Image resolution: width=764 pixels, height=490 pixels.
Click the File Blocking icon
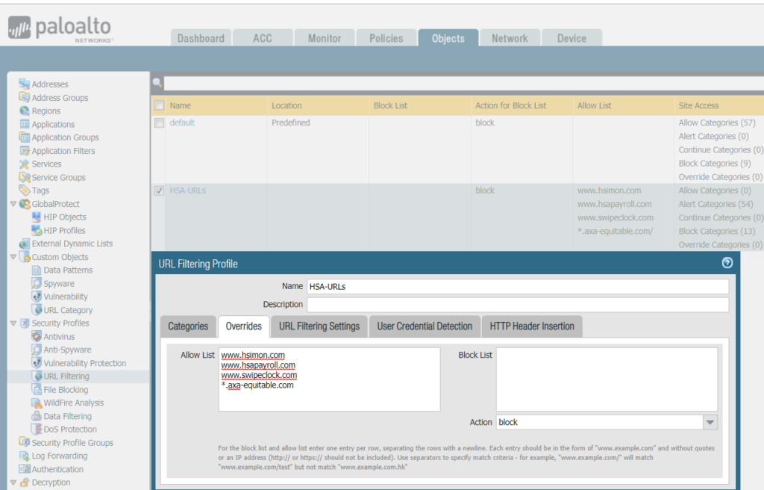point(36,389)
